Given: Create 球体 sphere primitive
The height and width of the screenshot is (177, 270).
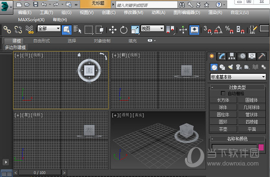Looking at the screenshot, I should (223, 107).
